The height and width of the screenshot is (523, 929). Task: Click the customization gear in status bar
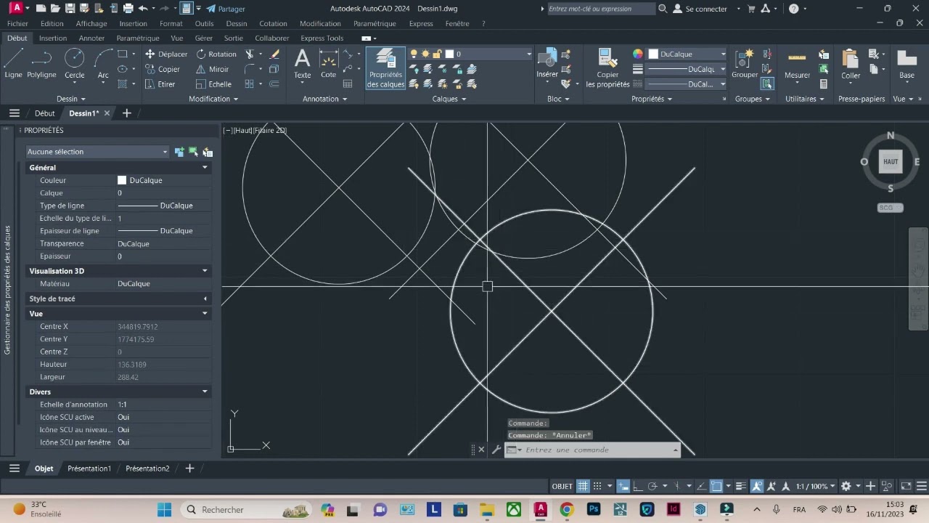(x=846, y=486)
